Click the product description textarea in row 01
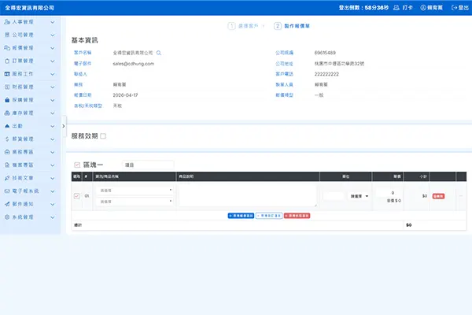The height and width of the screenshot is (315, 472). point(248,196)
